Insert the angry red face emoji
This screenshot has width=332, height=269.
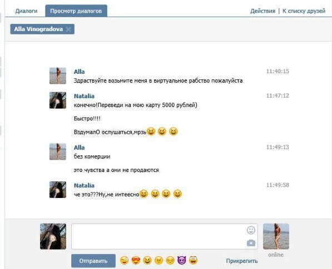(x=159, y=260)
